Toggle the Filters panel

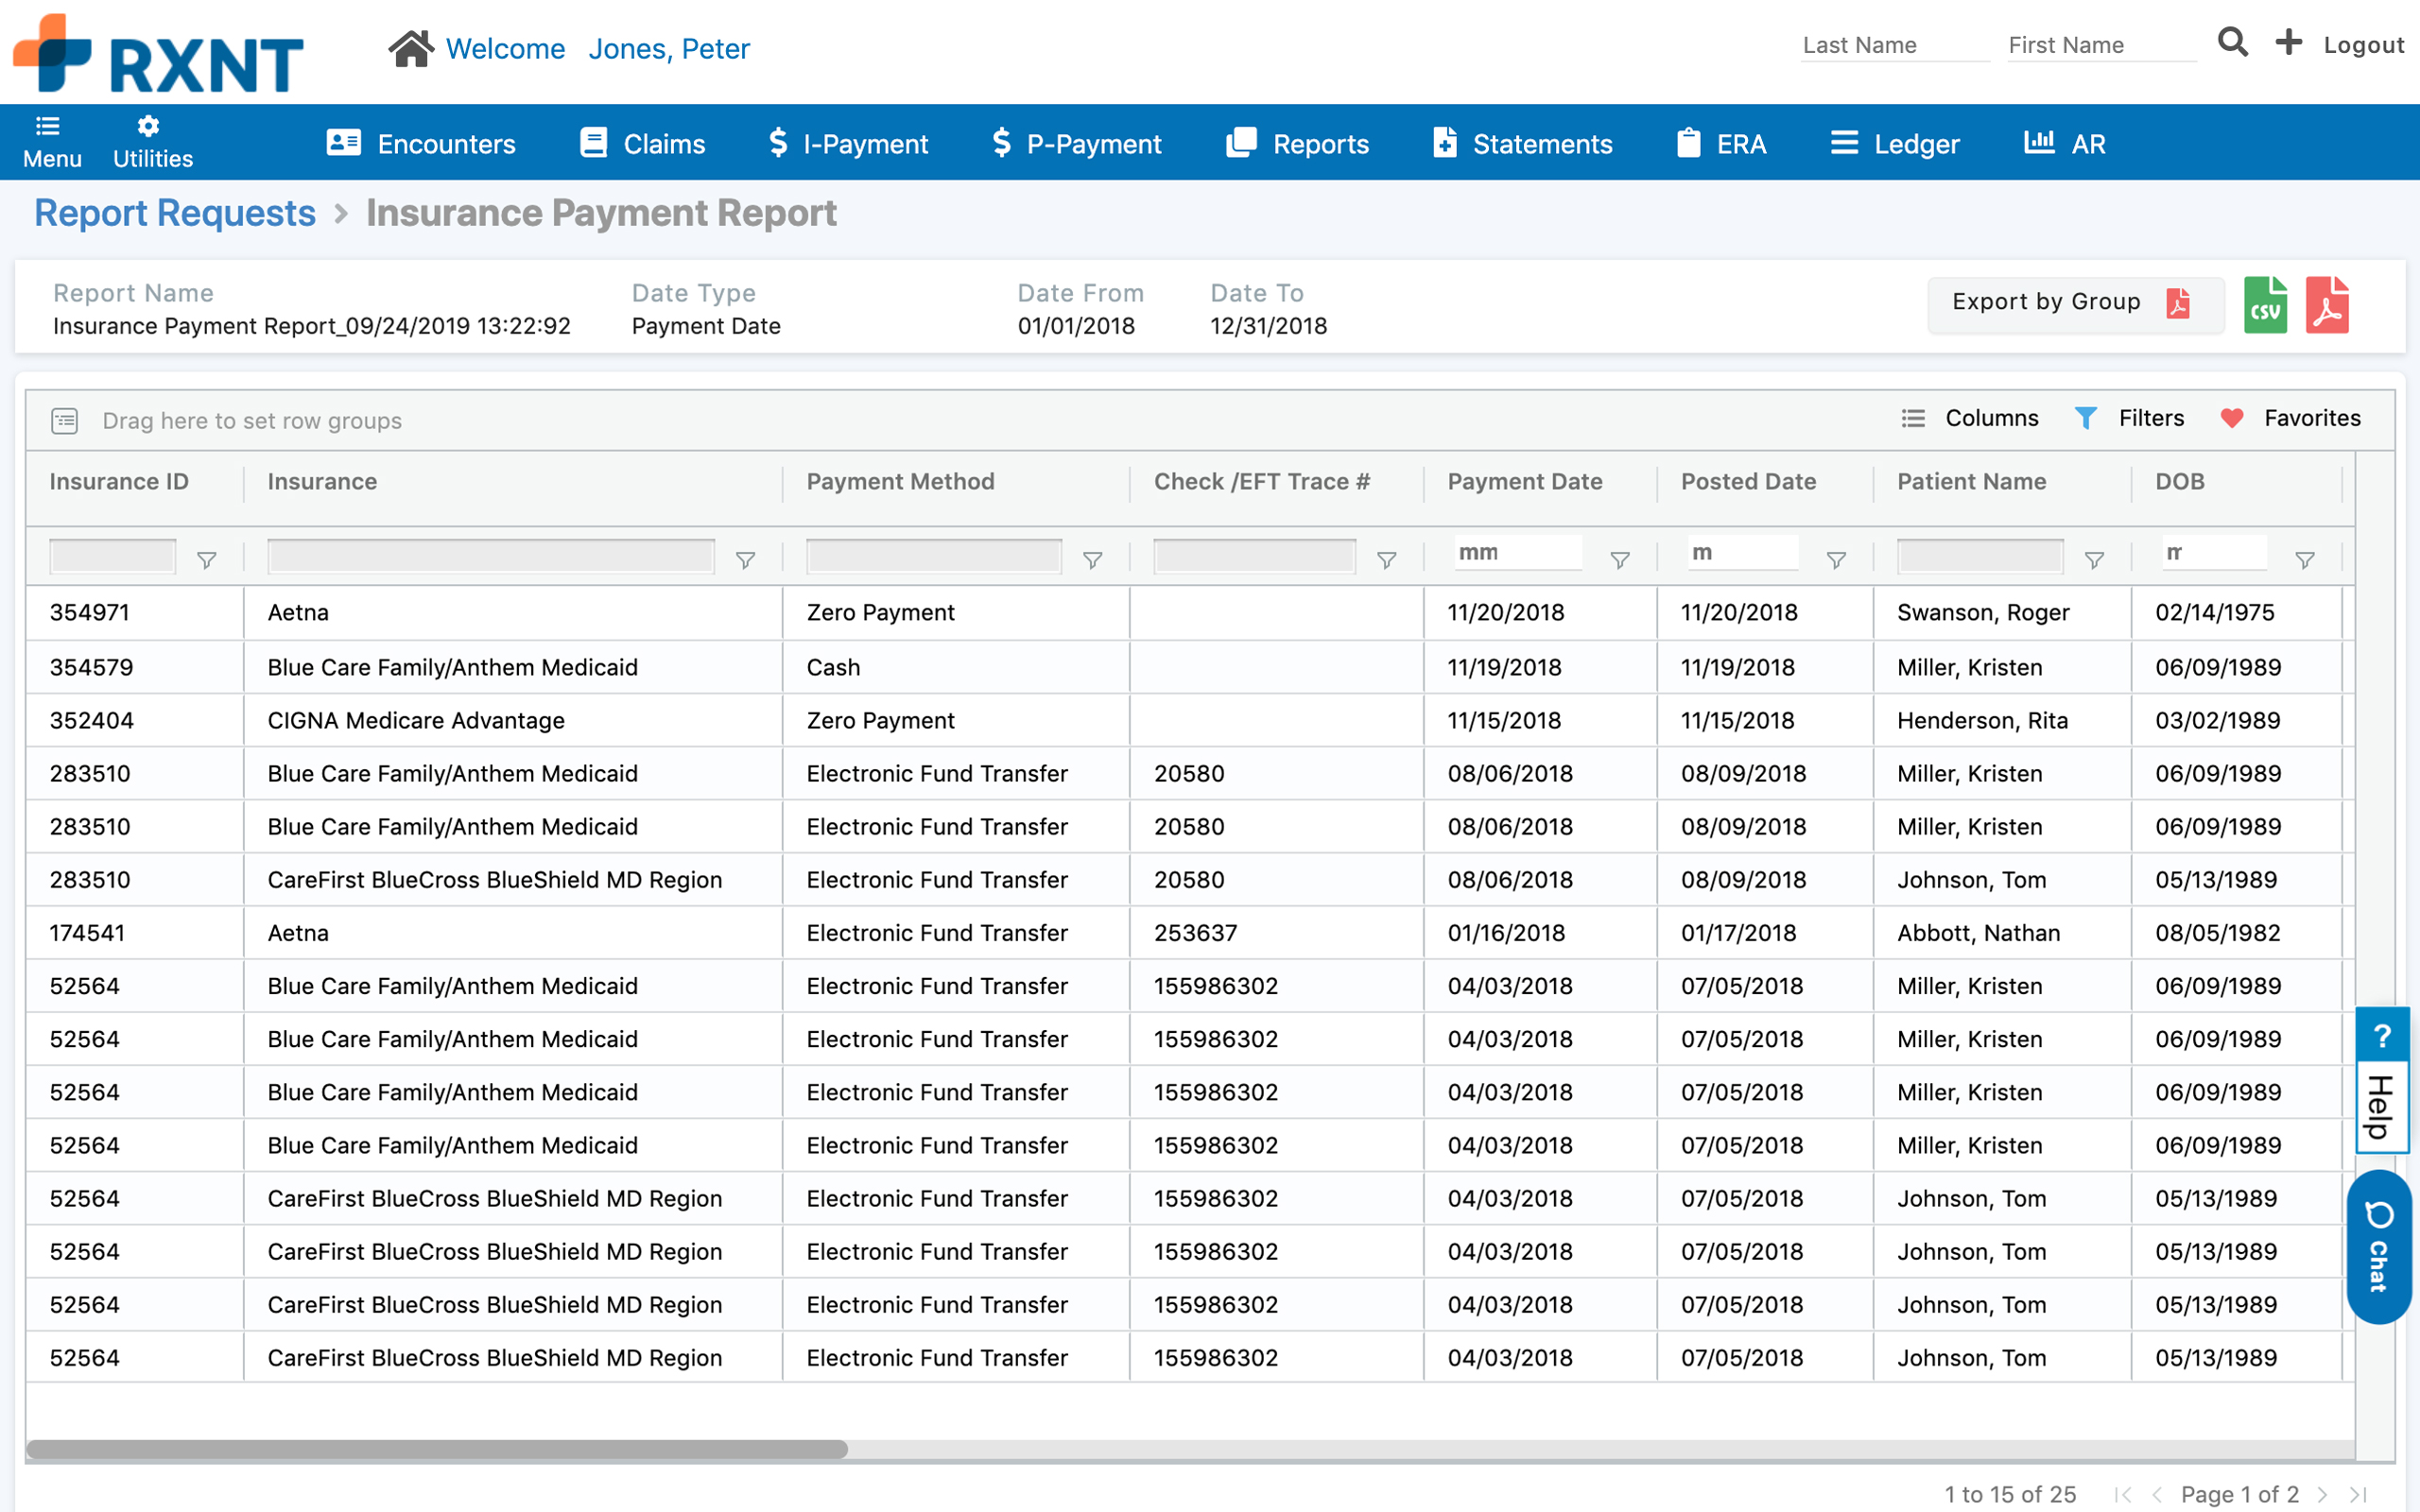click(x=2130, y=418)
